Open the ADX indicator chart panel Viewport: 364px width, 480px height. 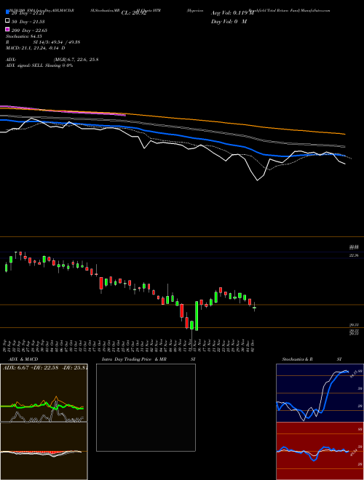click(x=44, y=393)
